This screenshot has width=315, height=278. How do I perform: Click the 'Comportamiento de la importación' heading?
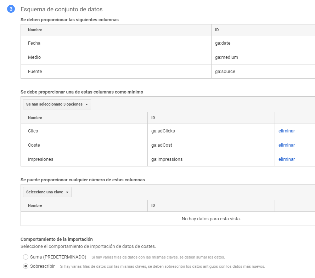click(57, 239)
